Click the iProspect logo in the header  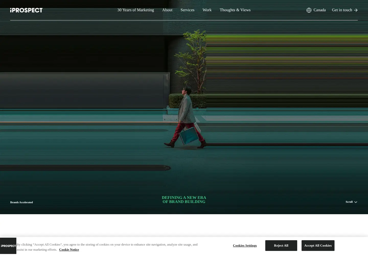coord(26,10)
